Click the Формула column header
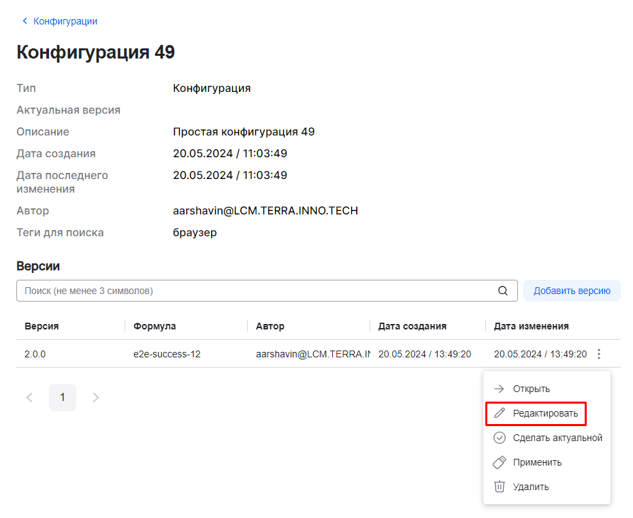 tap(155, 326)
